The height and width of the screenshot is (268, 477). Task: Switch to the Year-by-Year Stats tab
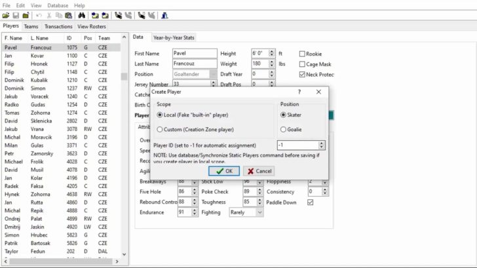pos(173,37)
